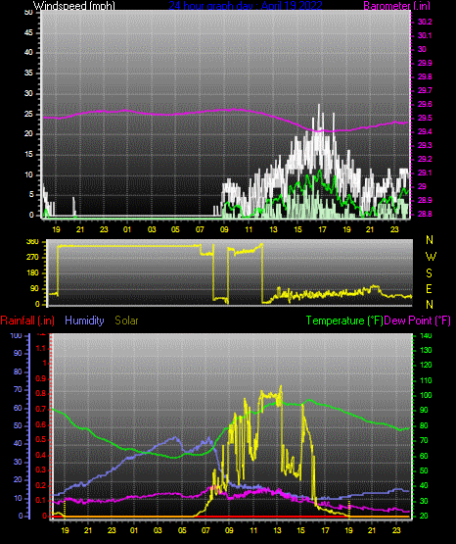Click "80" on the blue humidity axis

click(x=18, y=371)
